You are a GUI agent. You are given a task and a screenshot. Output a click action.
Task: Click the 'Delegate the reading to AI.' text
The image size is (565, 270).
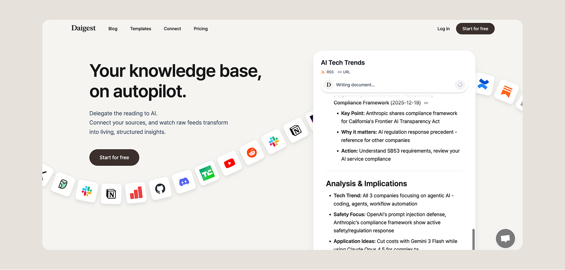point(123,113)
